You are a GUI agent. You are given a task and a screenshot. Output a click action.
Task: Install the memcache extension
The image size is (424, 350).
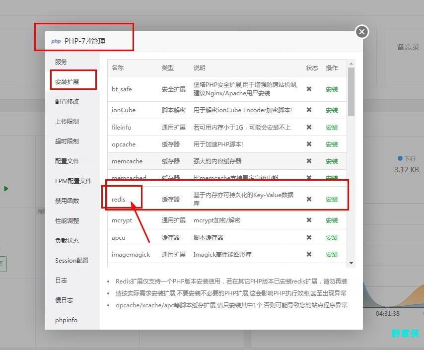[x=332, y=161]
